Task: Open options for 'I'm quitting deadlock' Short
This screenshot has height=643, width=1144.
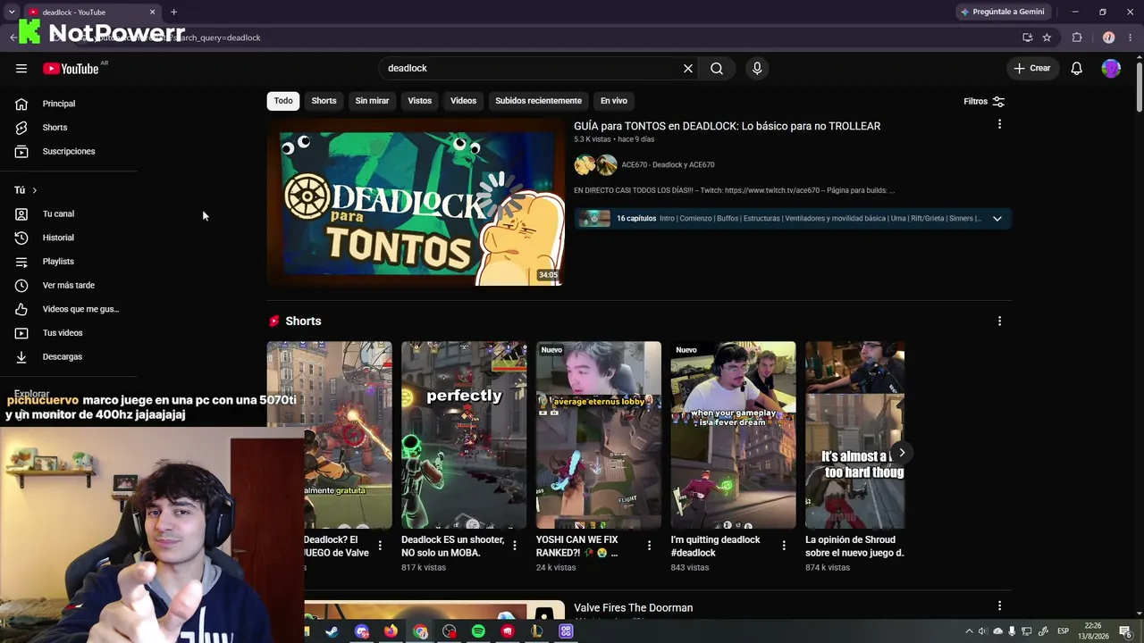Action: pos(784,545)
